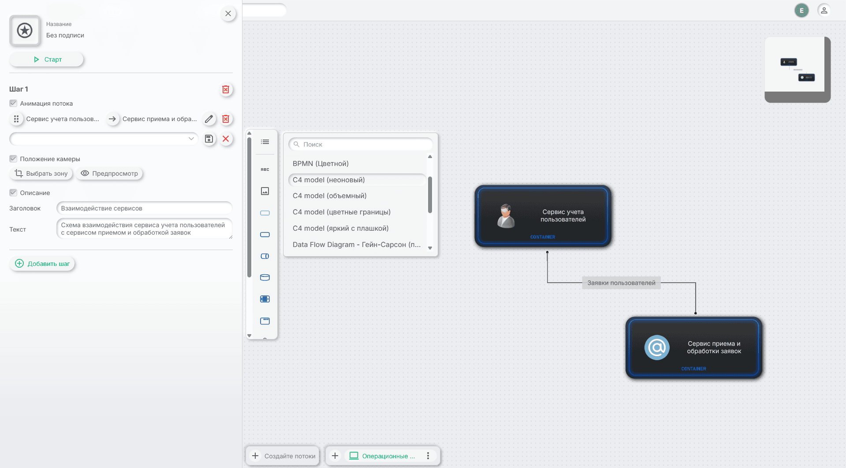Open the user account icon

pos(824,10)
